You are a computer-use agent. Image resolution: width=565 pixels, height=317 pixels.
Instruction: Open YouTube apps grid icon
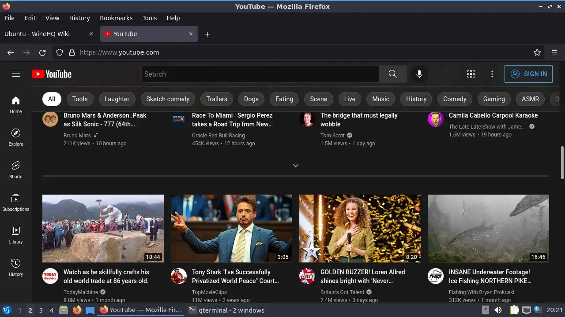point(471,74)
